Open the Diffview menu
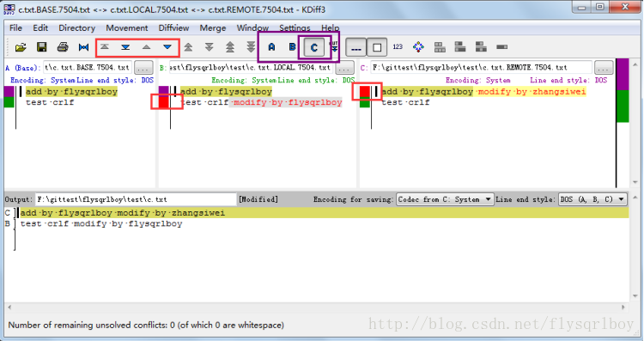 [173, 28]
